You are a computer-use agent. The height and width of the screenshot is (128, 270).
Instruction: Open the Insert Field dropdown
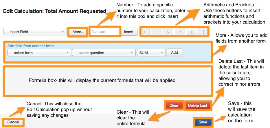34,32
